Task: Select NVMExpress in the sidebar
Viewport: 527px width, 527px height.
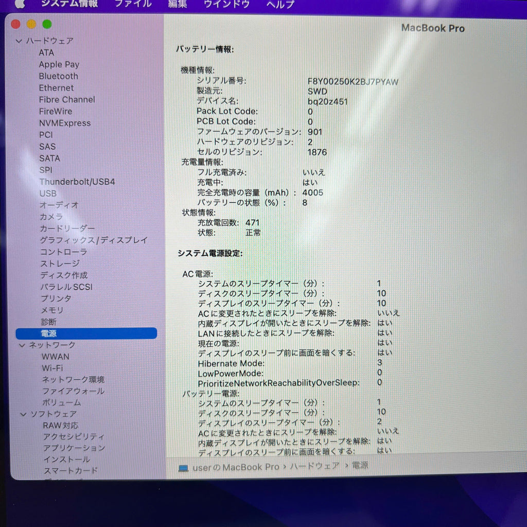Action: tap(65, 124)
